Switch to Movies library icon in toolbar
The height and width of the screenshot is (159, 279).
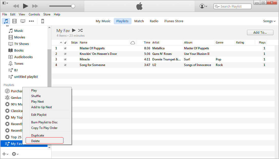click(14, 21)
